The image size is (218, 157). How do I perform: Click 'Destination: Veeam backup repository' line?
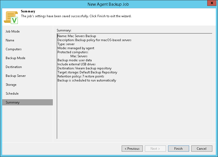coord(84,68)
